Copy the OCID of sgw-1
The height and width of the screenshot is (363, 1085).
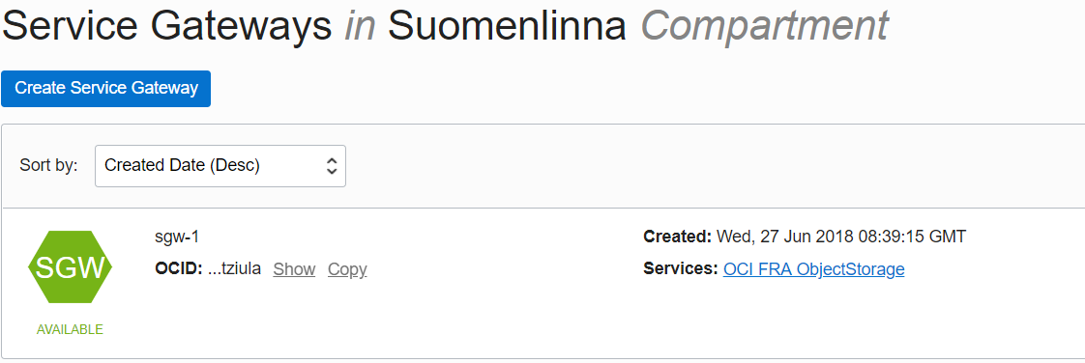347,269
